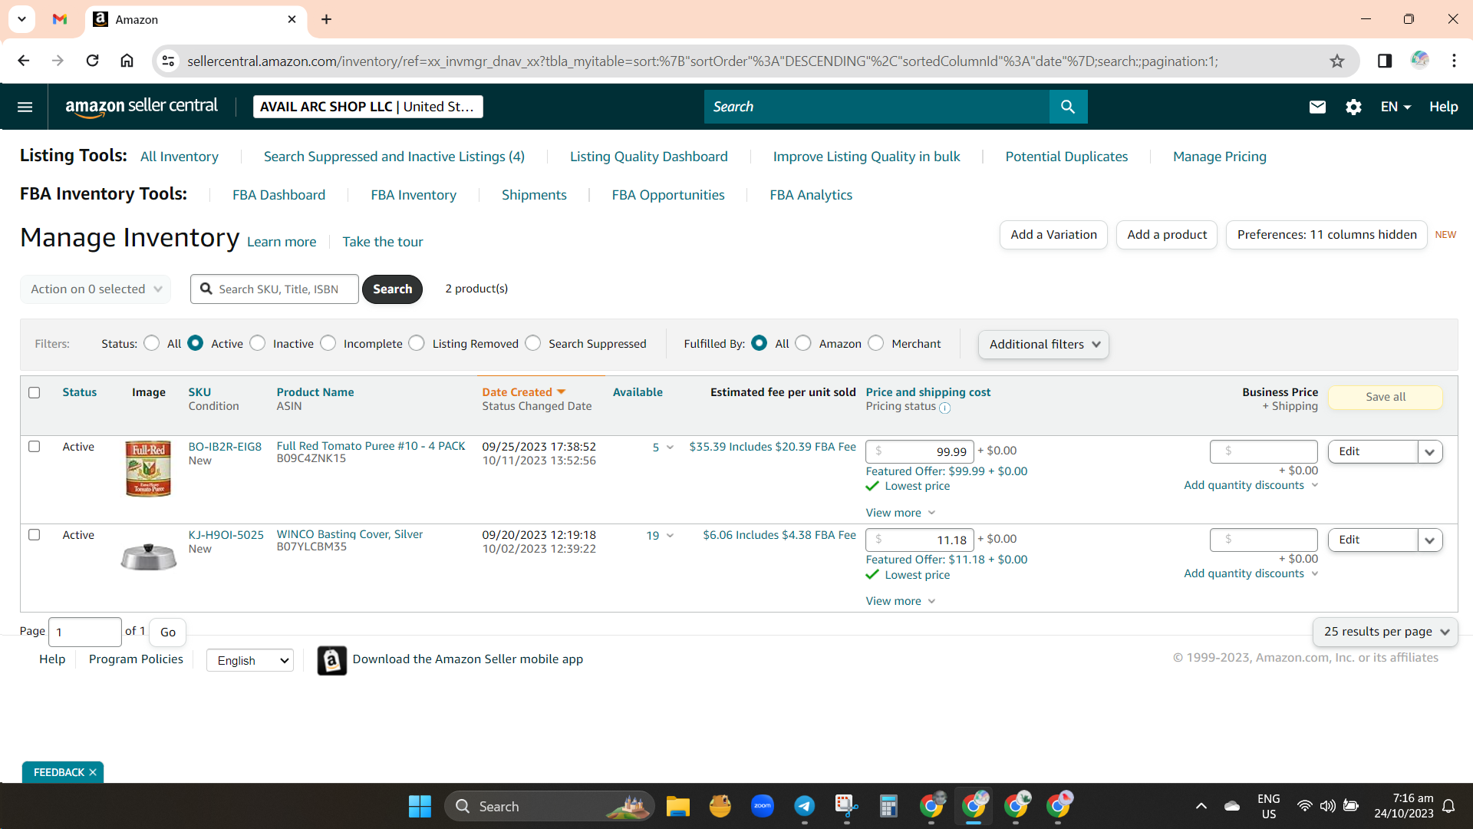Image resolution: width=1473 pixels, height=829 pixels.
Task: Open the Chrome profile avatar
Action: (1420, 60)
